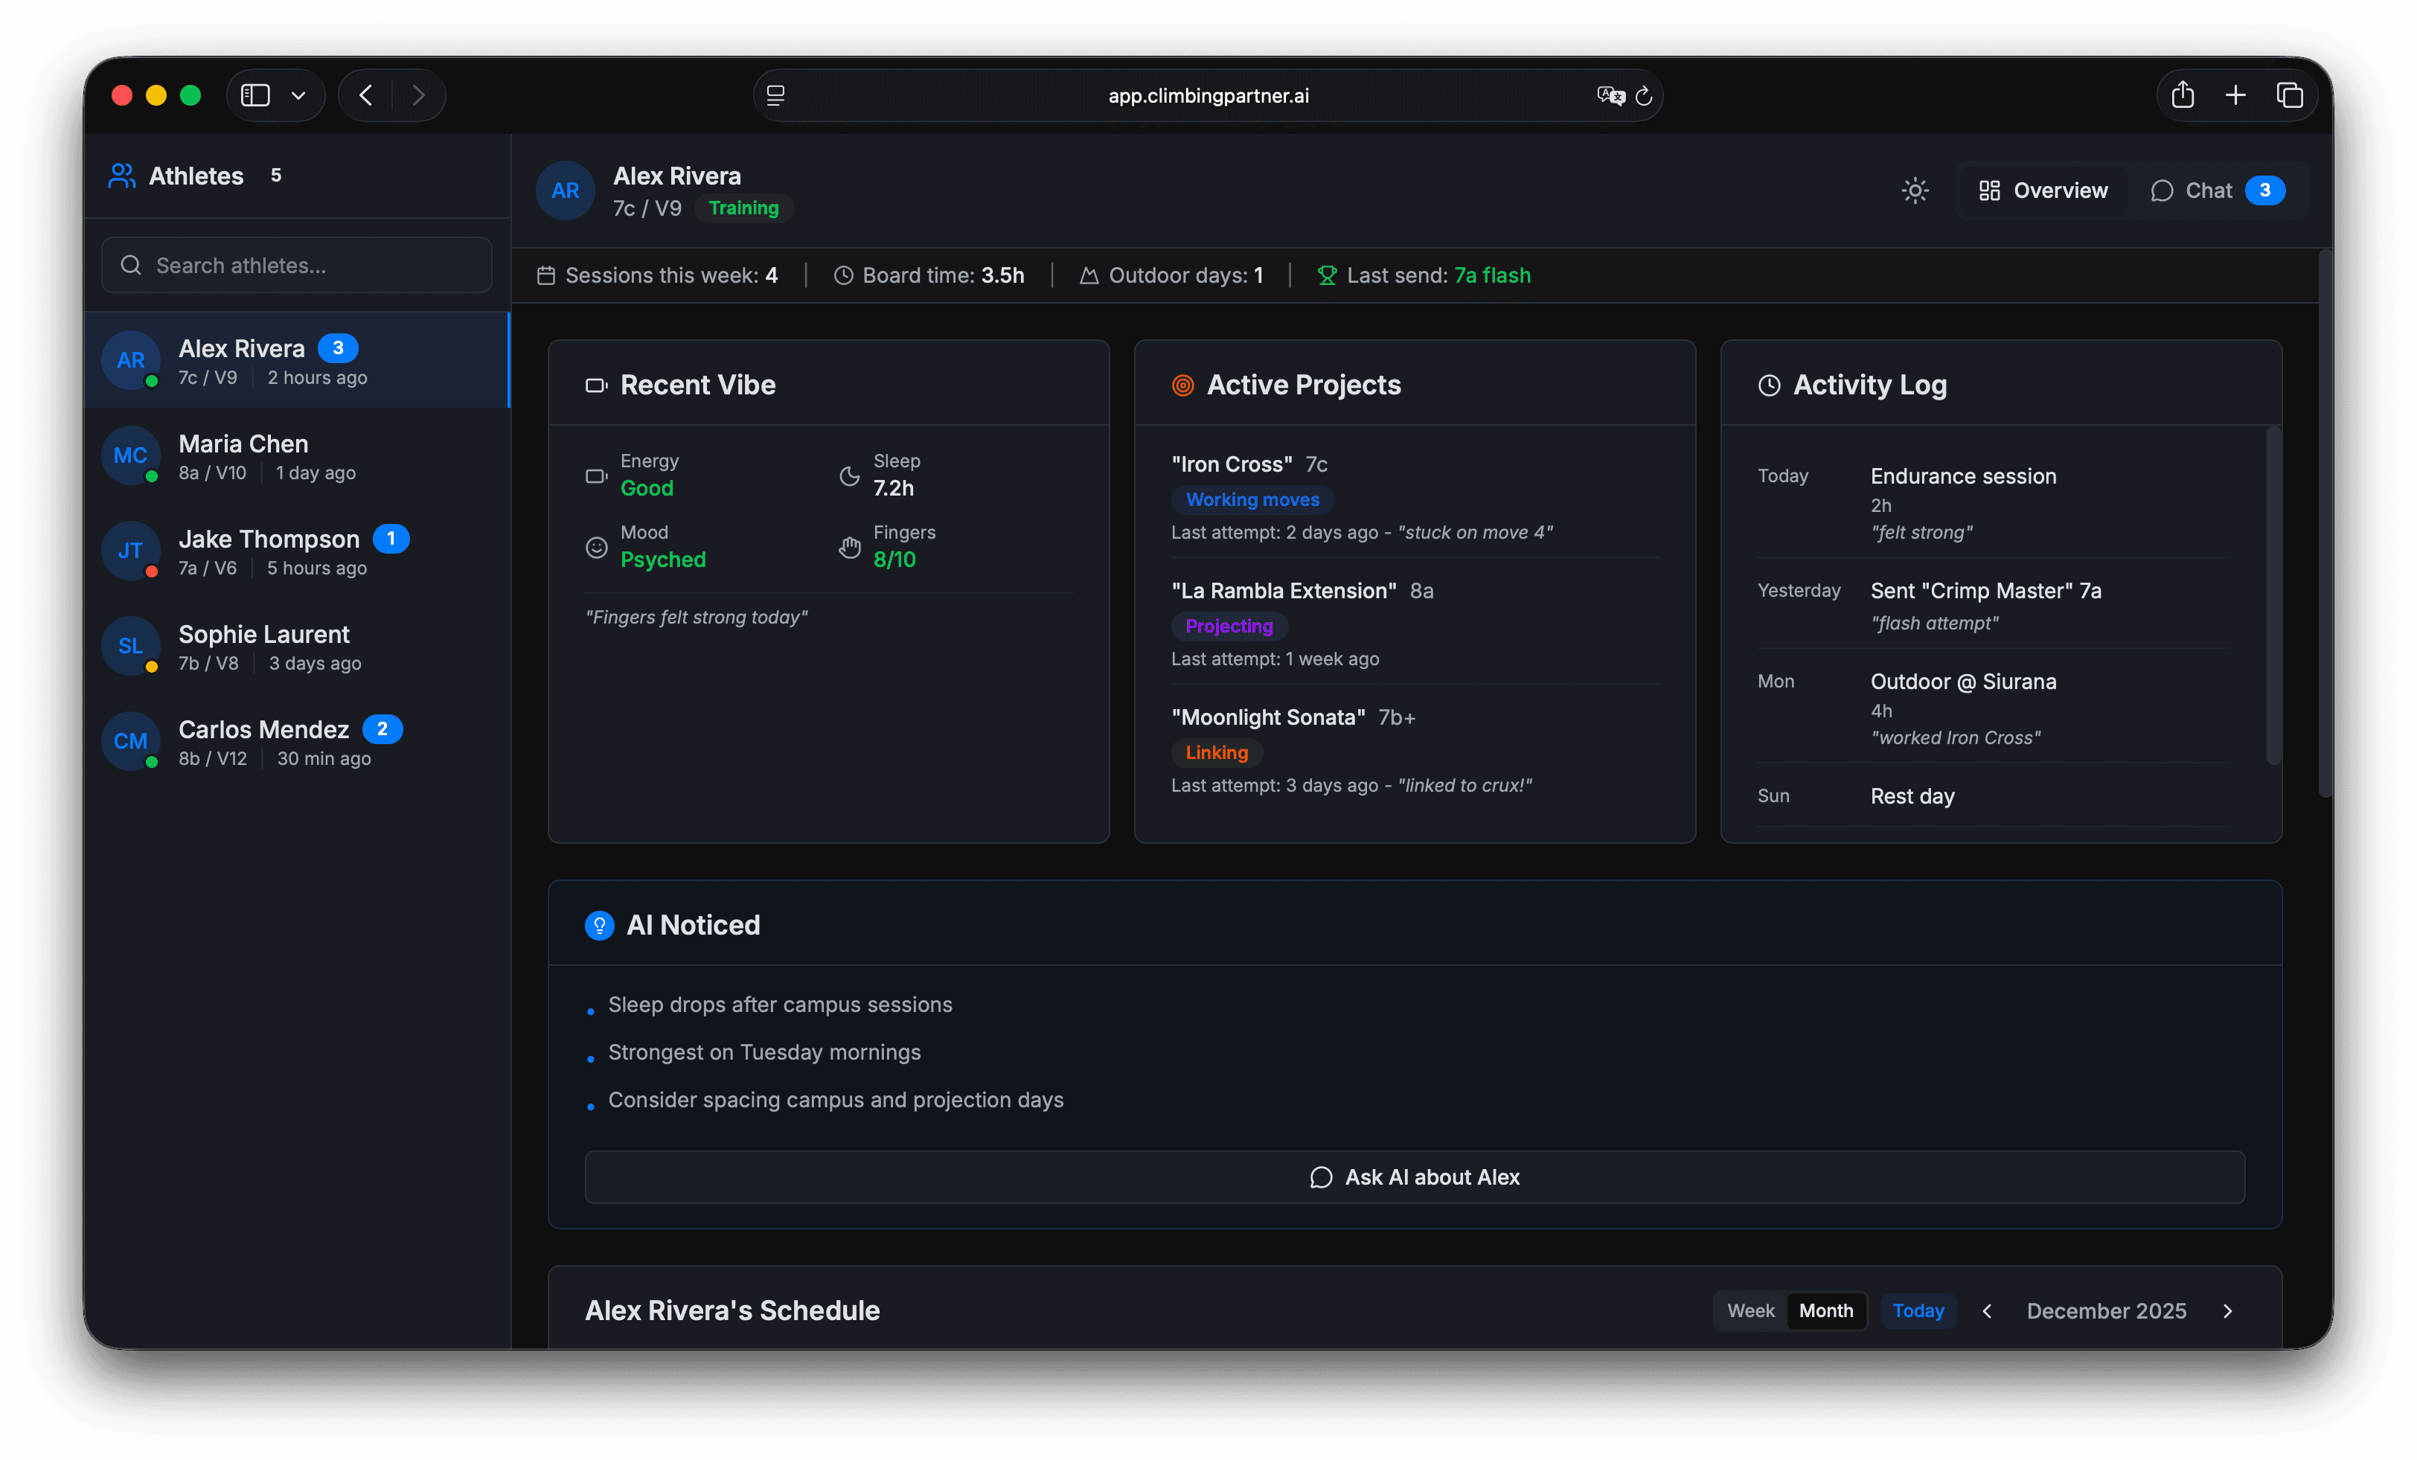Click the Activity Log clock icon

coord(1769,385)
